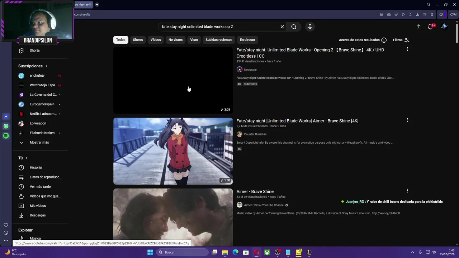Select the Subidas recientes filter chip
The image size is (459, 258).
click(219, 40)
